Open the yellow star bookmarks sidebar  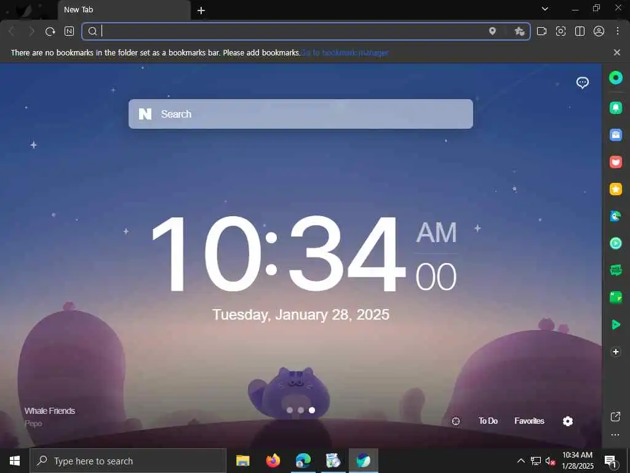click(x=615, y=189)
